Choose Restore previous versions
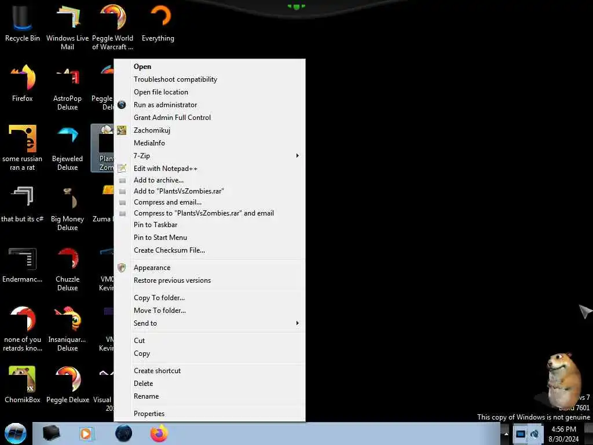This screenshot has height=445, width=593. point(210,280)
